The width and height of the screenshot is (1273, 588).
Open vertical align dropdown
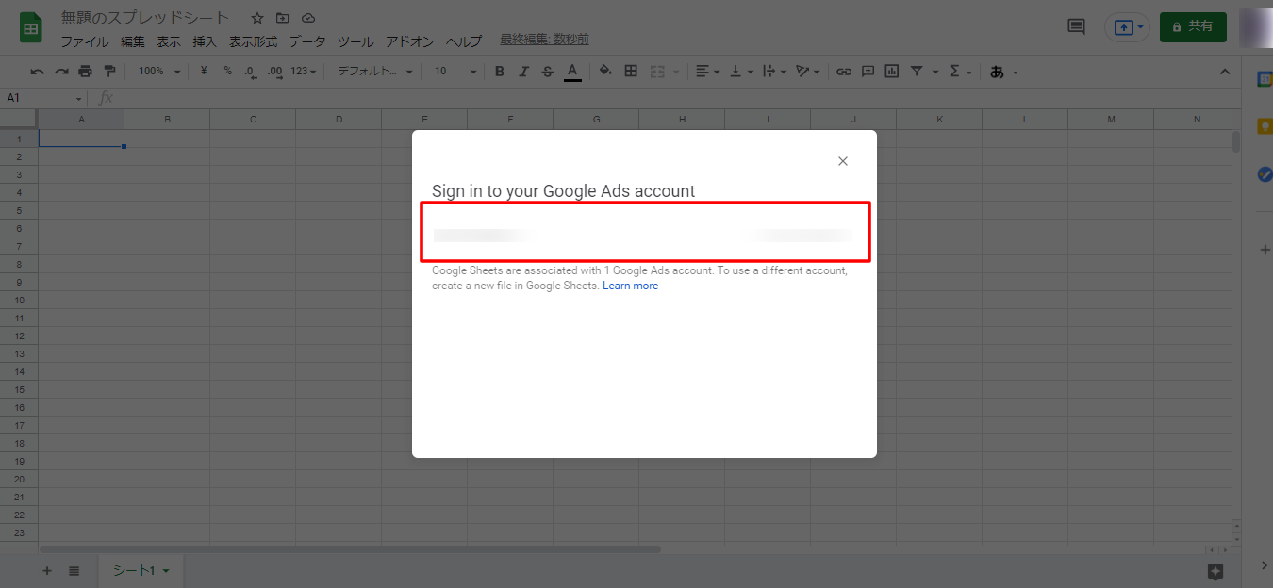tap(740, 71)
